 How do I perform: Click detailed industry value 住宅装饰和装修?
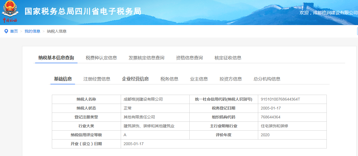tap(274, 126)
